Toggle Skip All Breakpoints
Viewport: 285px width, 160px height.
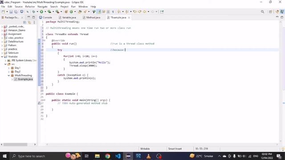(x=28, y=12)
